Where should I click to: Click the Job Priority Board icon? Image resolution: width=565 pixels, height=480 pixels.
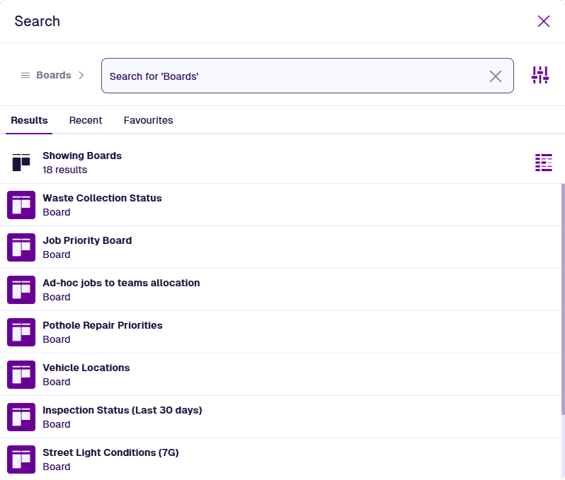point(21,247)
